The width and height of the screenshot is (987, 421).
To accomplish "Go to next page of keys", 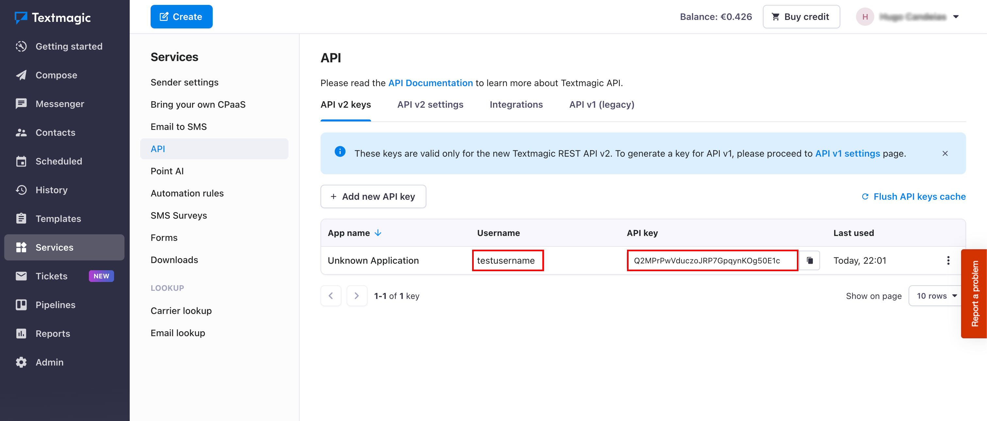I will [357, 296].
